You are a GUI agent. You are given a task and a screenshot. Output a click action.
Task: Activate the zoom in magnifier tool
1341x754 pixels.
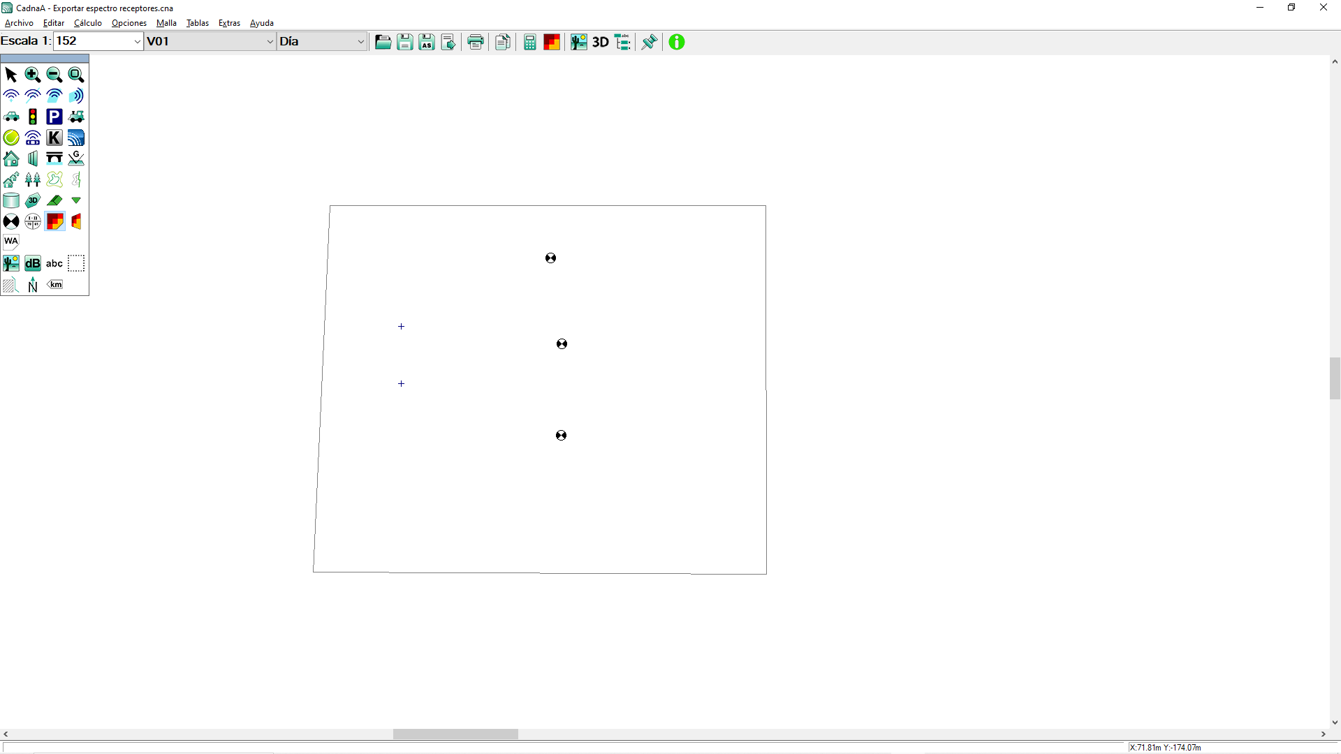pos(33,75)
